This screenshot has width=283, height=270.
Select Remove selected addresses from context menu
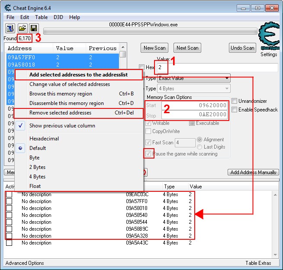pyautogui.click(x=60, y=113)
